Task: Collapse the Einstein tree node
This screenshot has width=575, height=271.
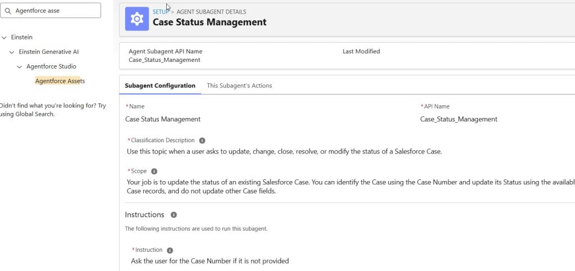Action: [x=4, y=38]
